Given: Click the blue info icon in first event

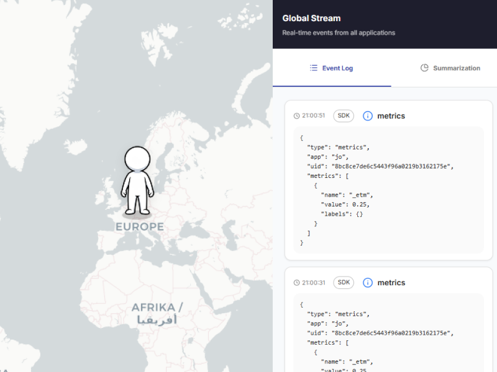Looking at the screenshot, I should click(x=368, y=116).
